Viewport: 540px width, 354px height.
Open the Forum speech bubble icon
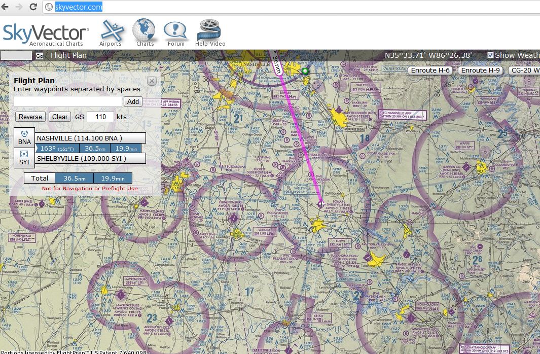coord(175,33)
